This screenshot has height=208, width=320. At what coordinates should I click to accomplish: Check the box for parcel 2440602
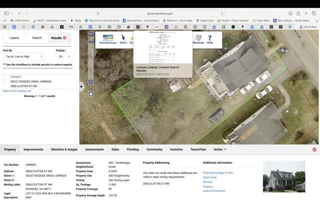point(6,81)
